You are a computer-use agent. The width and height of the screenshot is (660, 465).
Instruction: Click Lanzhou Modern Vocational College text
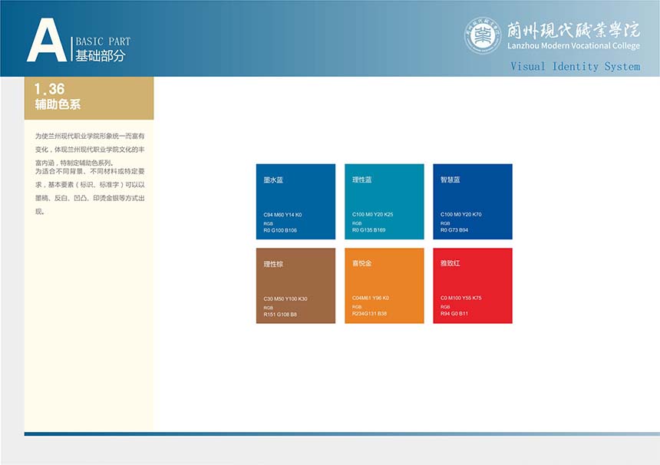click(x=573, y=46)
